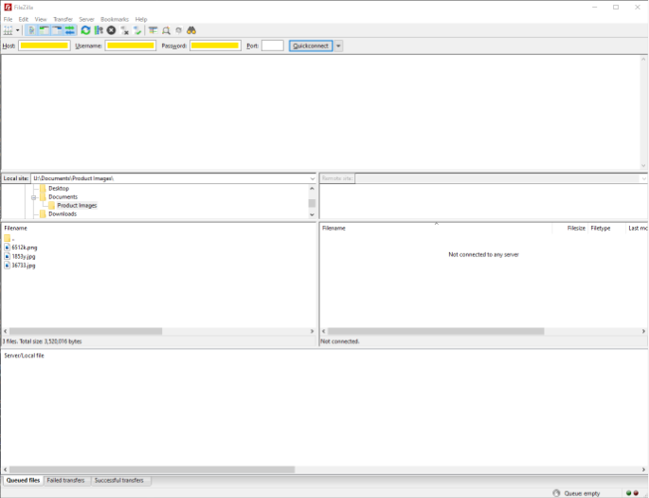Click the disconnect from server icon
Screen dimensions: 649x498
point(124,30)
